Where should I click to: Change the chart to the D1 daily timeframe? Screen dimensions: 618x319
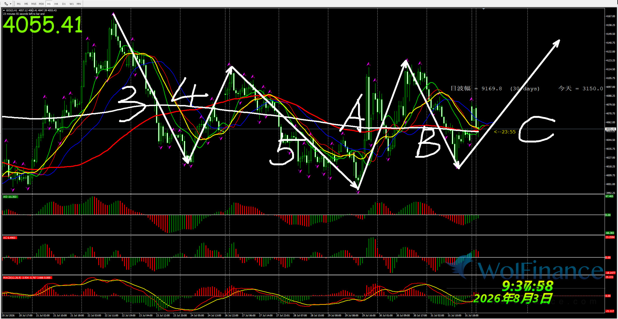click(x=64, y=4)
